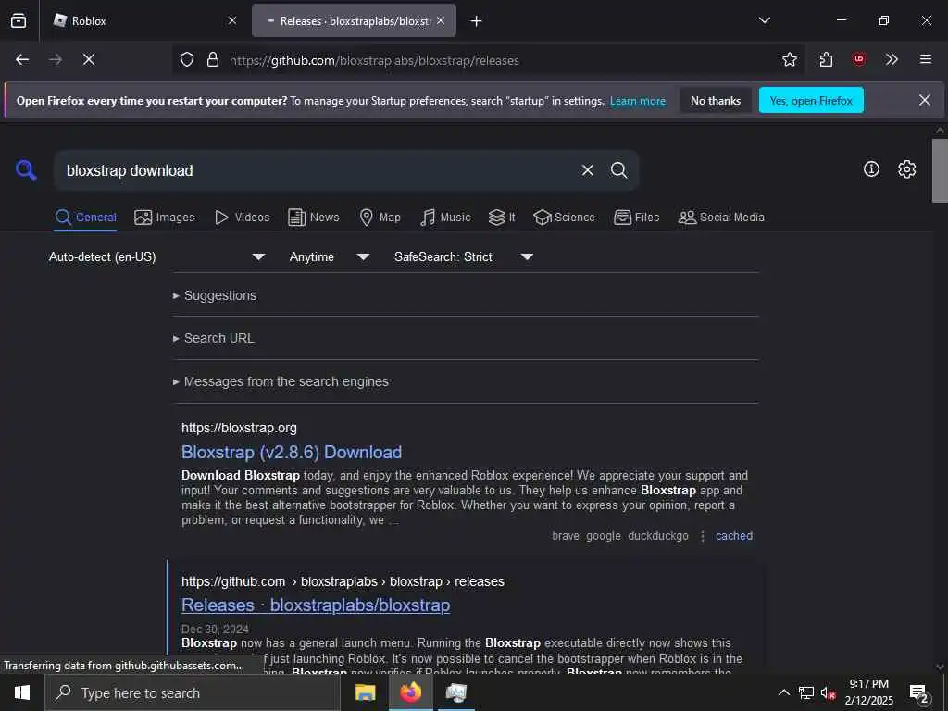Expand the Suggestions section

pos(215,295)
